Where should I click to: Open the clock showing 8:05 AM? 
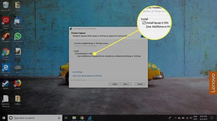click(203, 118)
